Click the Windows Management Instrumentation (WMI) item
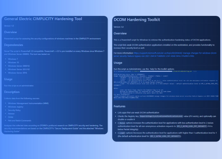Screen dimensions: 222x159 pos(28,103)
